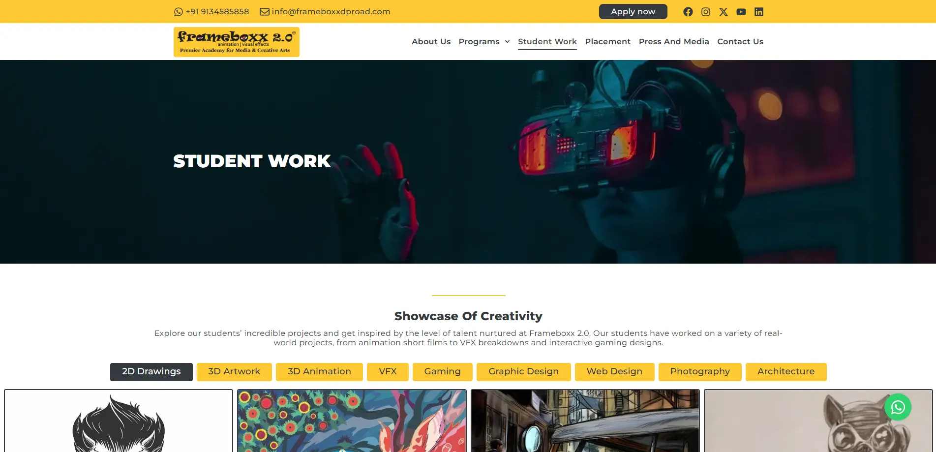Open the LinkedIn icon
The image size is (936, 452).
click(x=758, y=12)
